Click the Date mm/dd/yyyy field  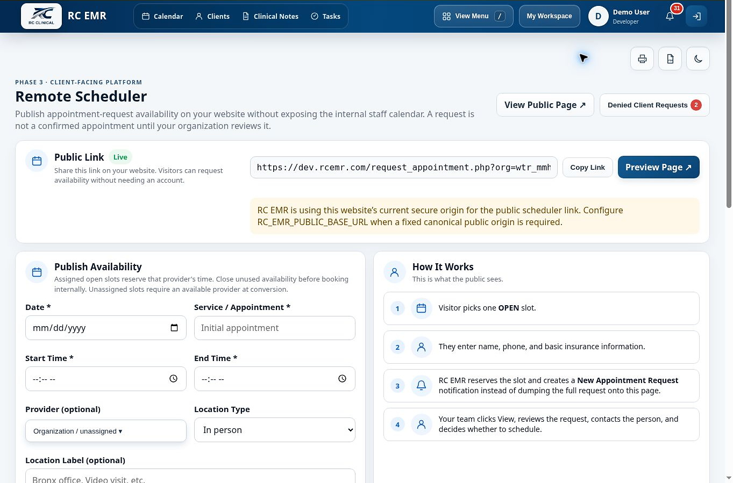pos(106,328)
